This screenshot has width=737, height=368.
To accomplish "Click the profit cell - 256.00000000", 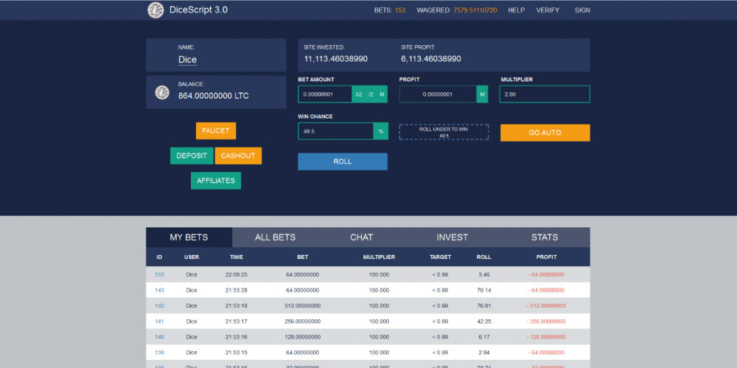I will pos(546,322).
